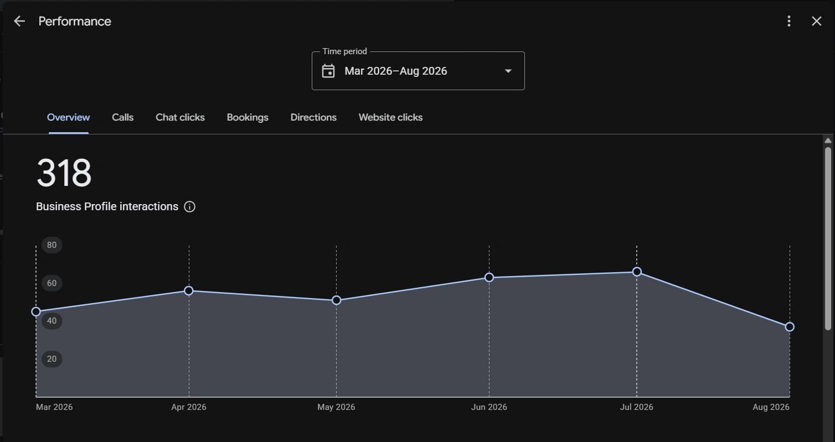Click the 60 y-axis label
The image size is (835, 442).
click(51, 283)
